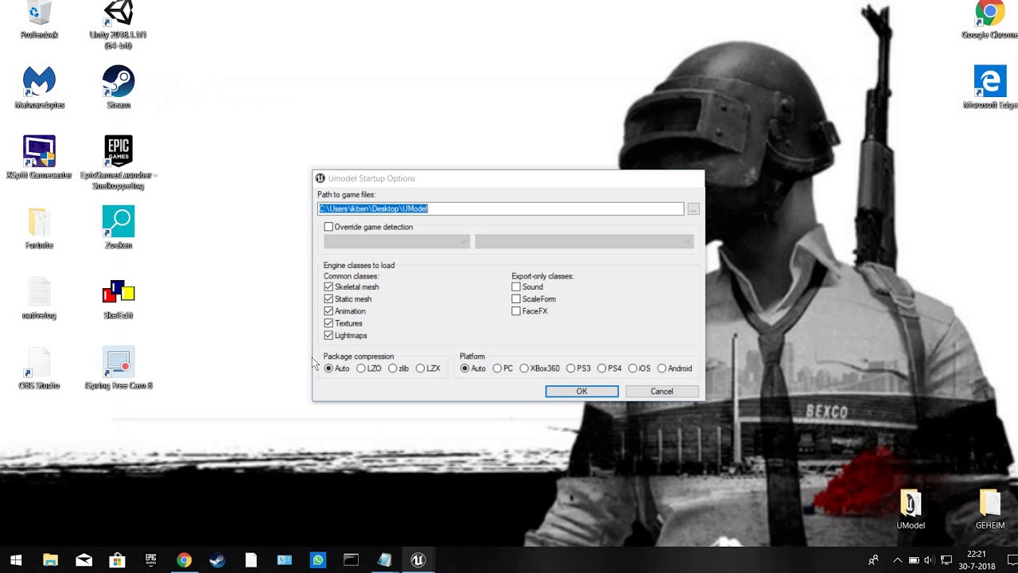Switch to Steam in taskbar
Screen dimensions: 1018x573
point(217,560)
